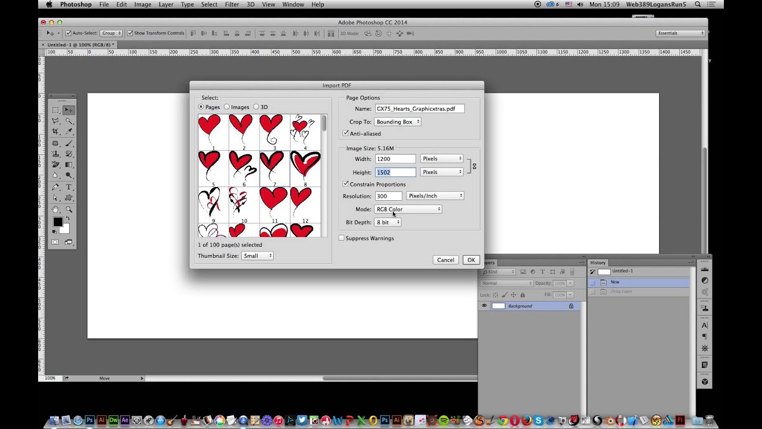
Task: Select the Horizontal Type tool
Action: pyautogui.click(x=69, y=187)
